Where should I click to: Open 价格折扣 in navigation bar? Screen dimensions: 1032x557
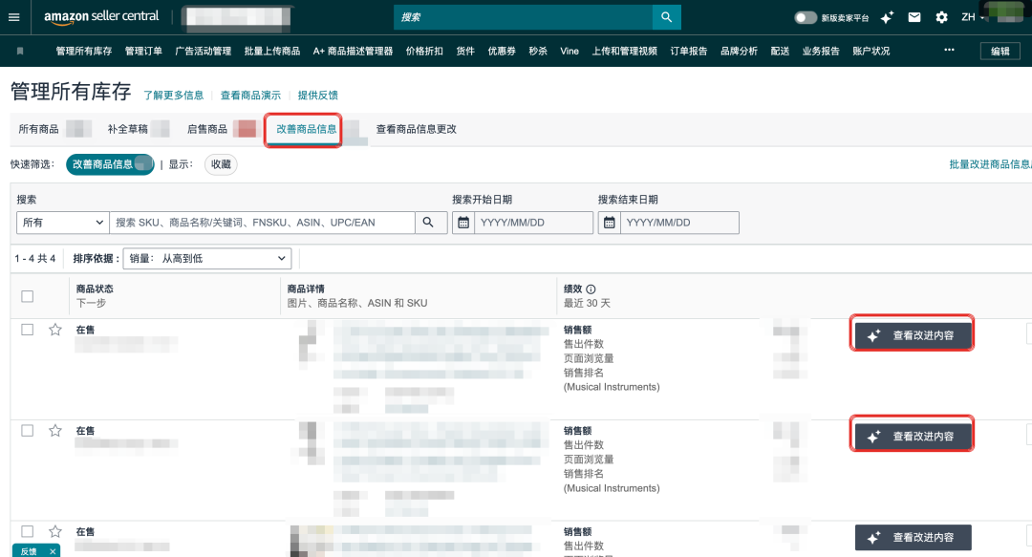[x=424, y=52]
